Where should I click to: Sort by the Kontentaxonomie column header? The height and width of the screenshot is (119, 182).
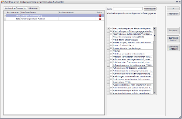(77, 12)
